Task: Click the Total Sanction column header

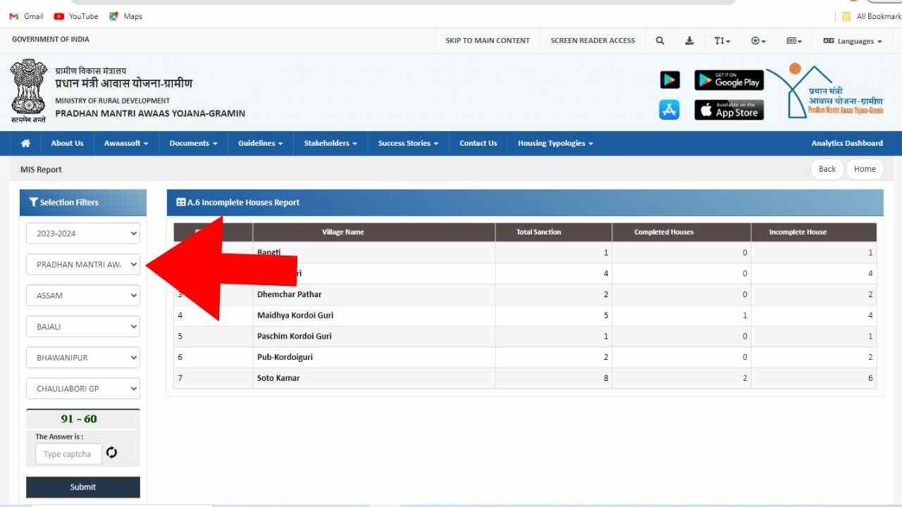Action: pyautogui.click(x=538, y=232)
